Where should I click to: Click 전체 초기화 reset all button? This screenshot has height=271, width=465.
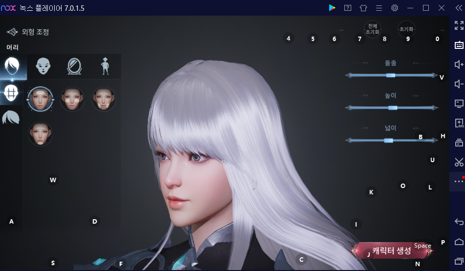pyautogui.click(x=373, y=29)
